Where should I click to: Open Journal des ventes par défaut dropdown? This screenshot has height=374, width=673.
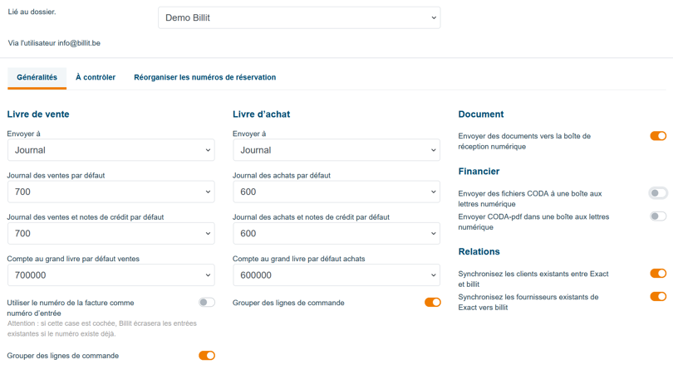111,192
